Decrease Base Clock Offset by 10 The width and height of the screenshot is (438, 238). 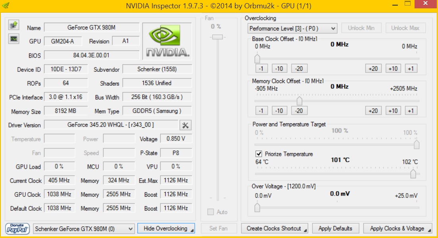click(279, 69)
